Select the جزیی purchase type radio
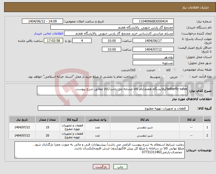 point(182,76)
